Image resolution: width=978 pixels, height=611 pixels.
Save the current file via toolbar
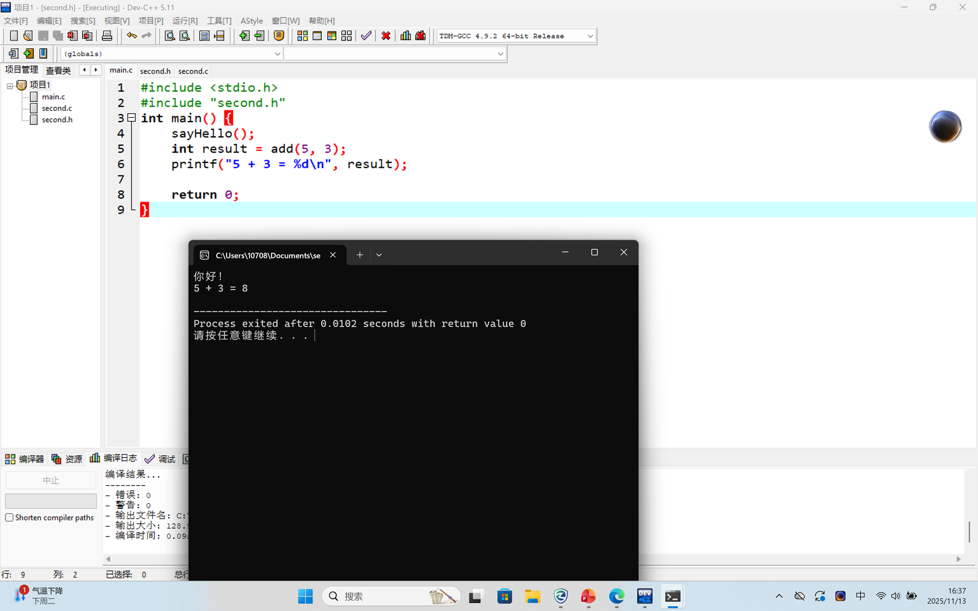[x=43, y=36]
